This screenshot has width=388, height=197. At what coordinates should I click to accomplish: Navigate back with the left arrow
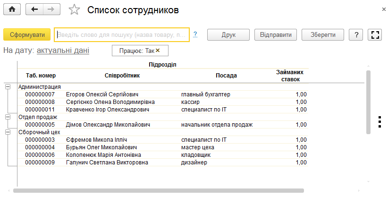tap(34, 9)
